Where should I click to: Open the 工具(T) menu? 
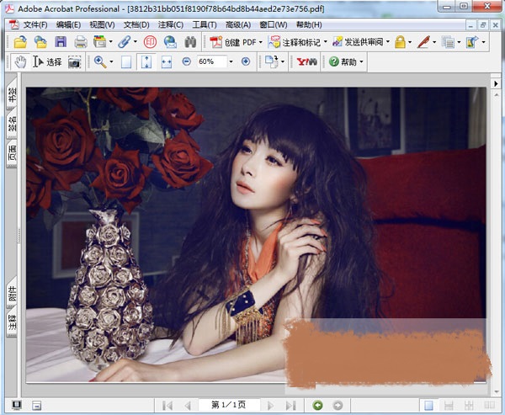point(205,25)
